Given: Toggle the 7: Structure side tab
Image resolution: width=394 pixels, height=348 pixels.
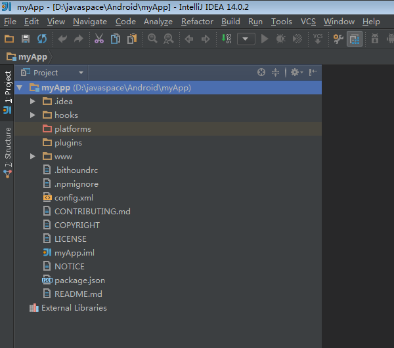Looking at the screenshot, I should pyautogui.click(x=7, y=153).
